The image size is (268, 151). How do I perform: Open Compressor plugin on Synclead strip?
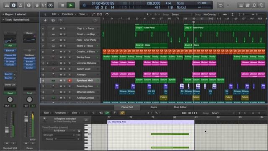click(x=10, y=58)
